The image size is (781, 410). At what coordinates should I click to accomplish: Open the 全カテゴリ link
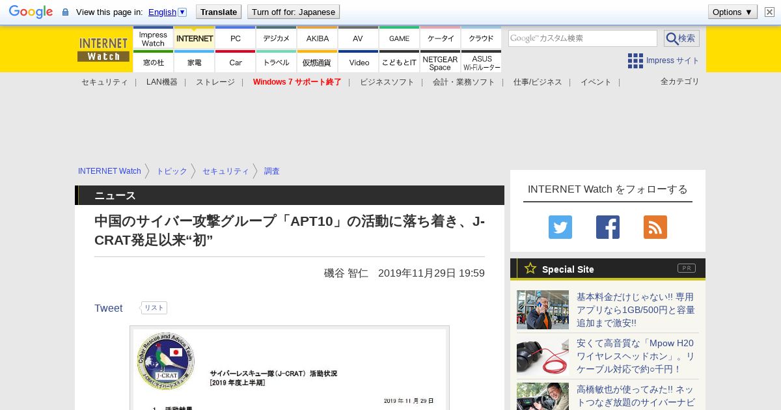pyautogui.click(x=679, y=81)
